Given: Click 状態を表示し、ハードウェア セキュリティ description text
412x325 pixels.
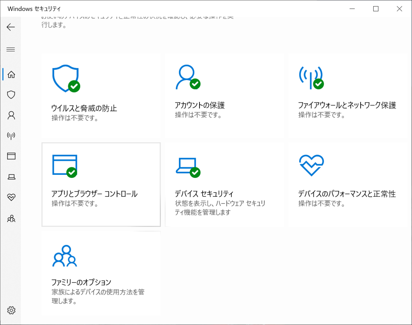Looking at the screenshot, I should (220, 208).
